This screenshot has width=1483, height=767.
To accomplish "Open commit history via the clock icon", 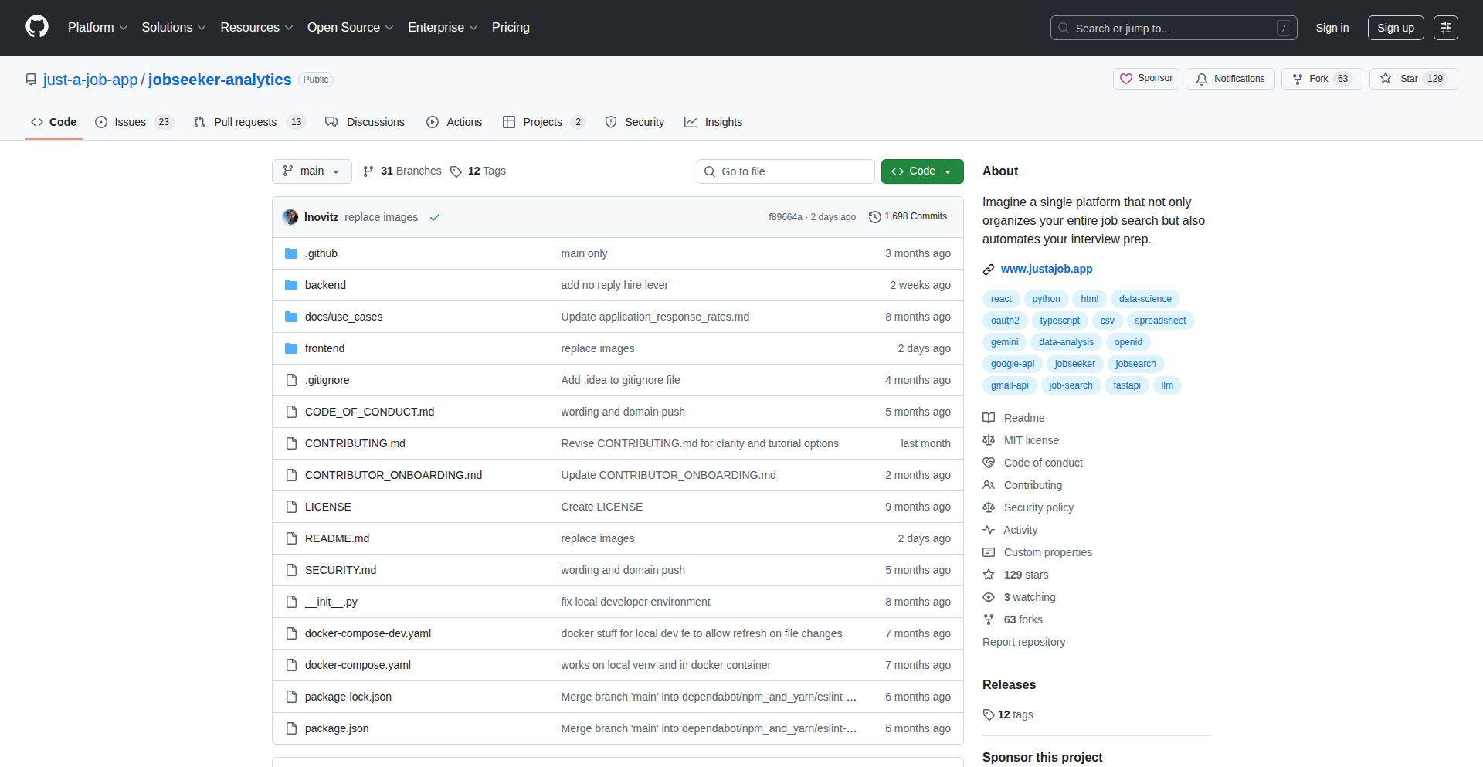I will pos(874,217).
